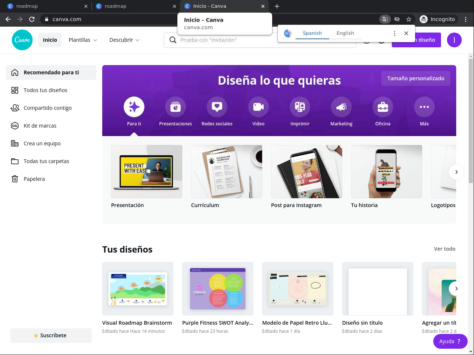Close the translate popup

click(x=406, y=33)
